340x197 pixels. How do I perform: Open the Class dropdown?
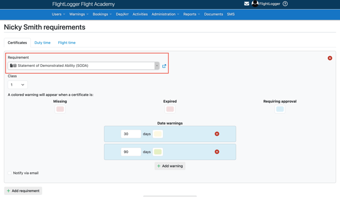tap(18, 85)
